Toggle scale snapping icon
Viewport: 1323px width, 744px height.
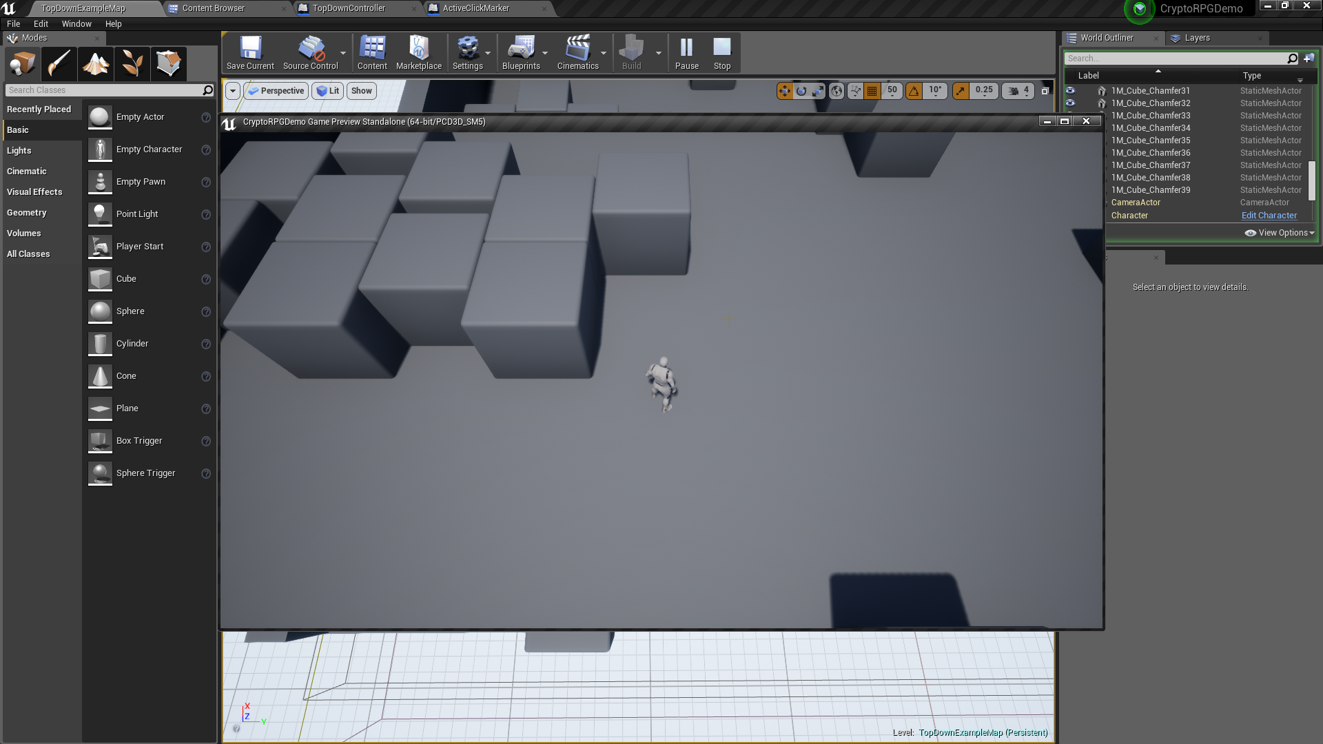pyautogui.click(x=961, y=91)
